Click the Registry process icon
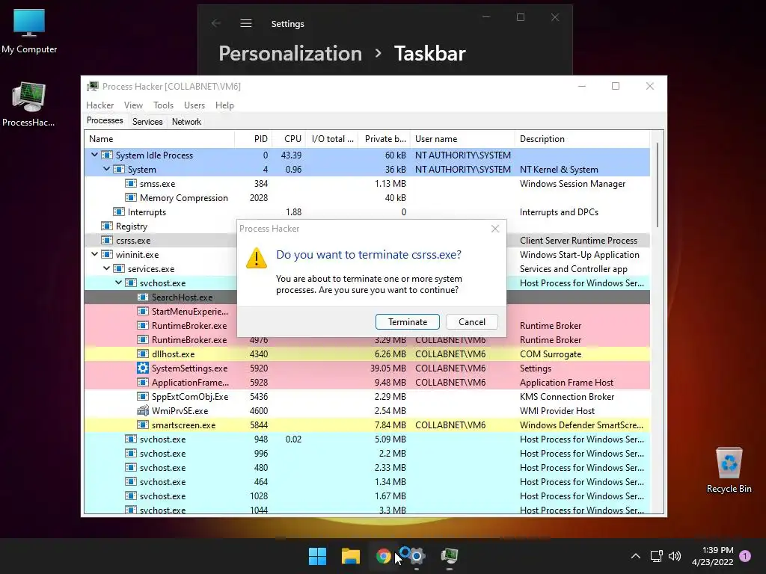Viewport: 766px width, 574px height. [106, 226]
